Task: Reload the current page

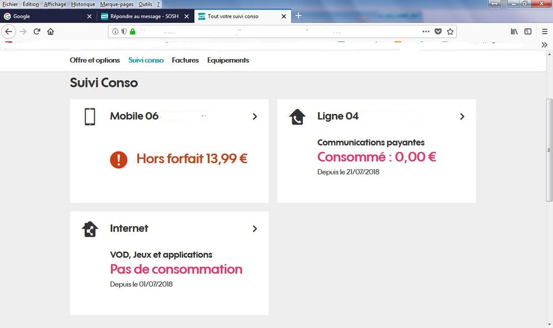Action: click(x=37, y=32)
